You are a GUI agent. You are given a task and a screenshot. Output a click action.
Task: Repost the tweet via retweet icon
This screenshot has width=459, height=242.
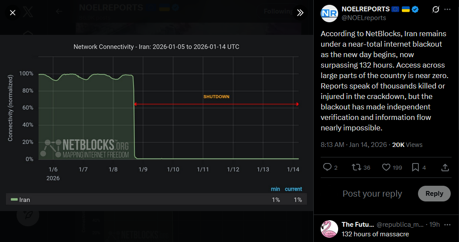356,167
